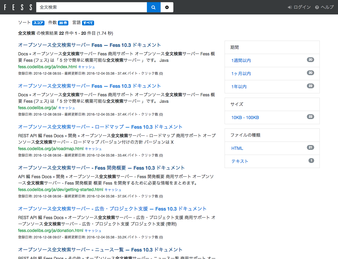Click metadata line with 登録日時 2016-12-08 09:07
The image size is (338, 259).
[91, 237]
